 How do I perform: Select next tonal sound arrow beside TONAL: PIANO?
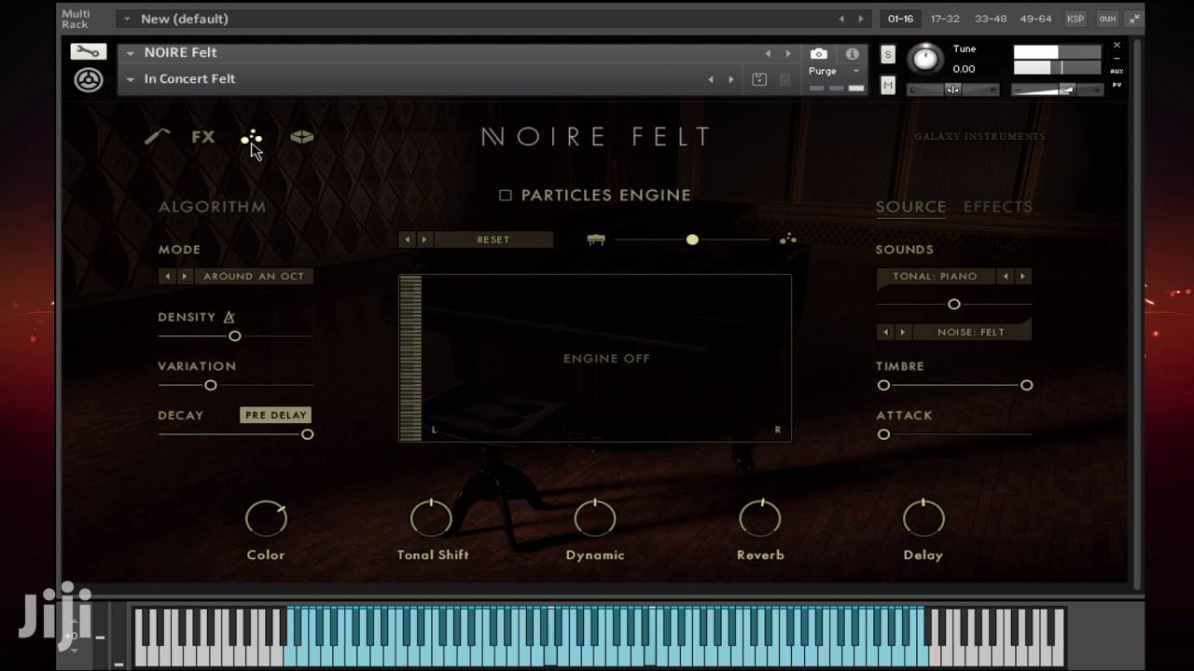[x=1023, y=276]
